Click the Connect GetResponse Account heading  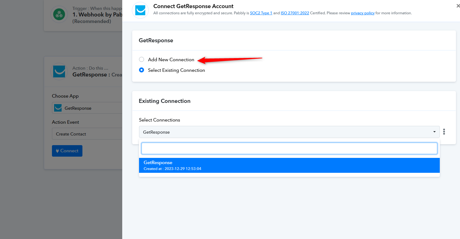[193, 6]
